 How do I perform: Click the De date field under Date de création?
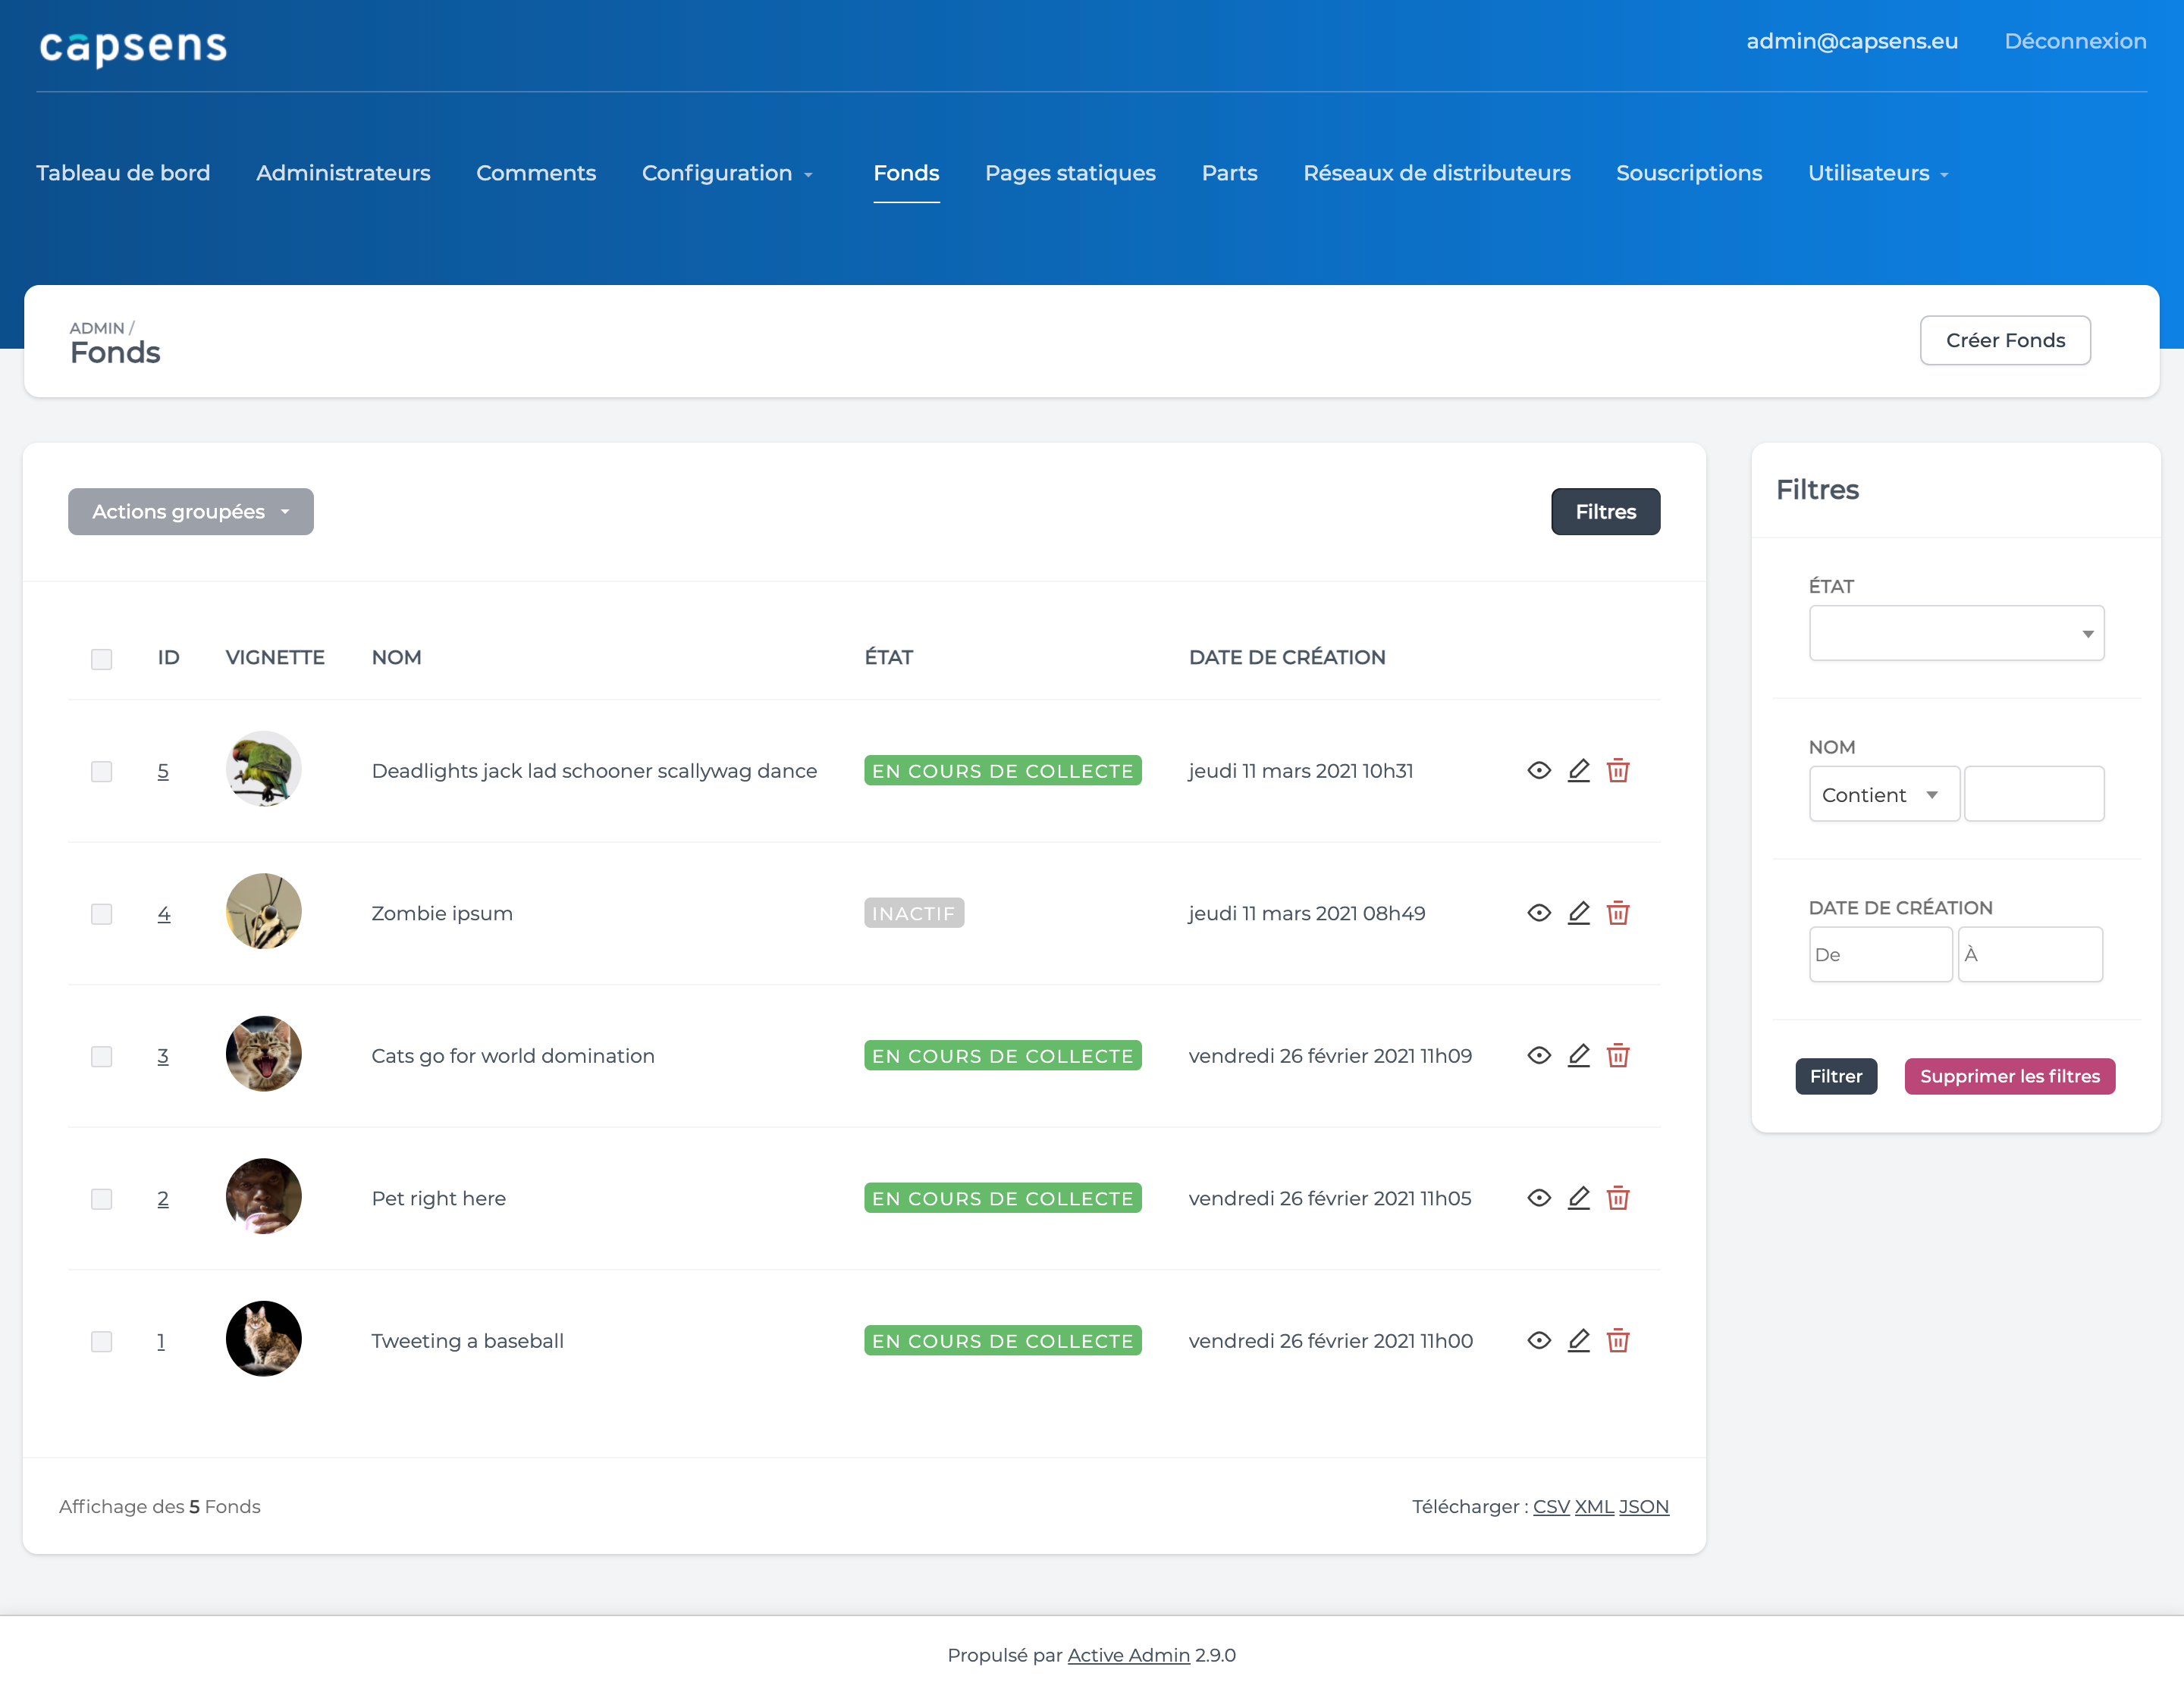[x=1880, y=954]
